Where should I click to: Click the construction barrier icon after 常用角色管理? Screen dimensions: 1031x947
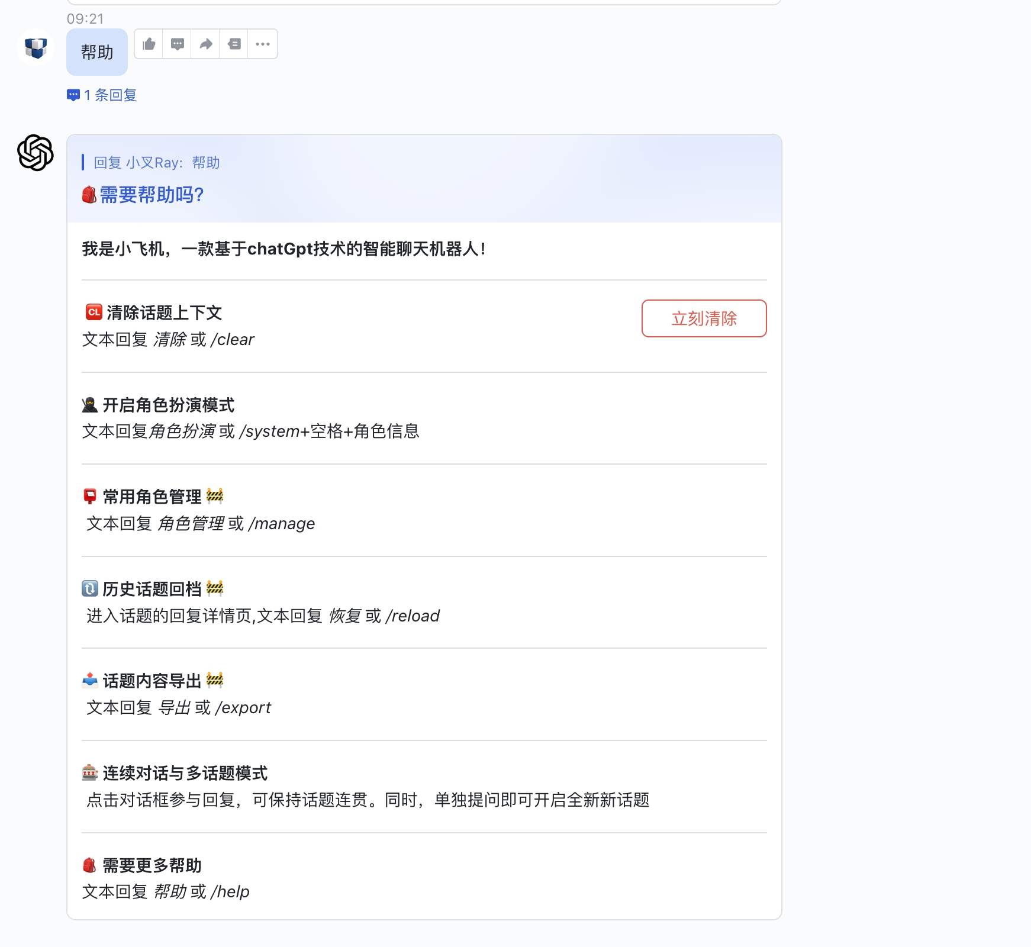pyautogui.click(x=215, y=496)
